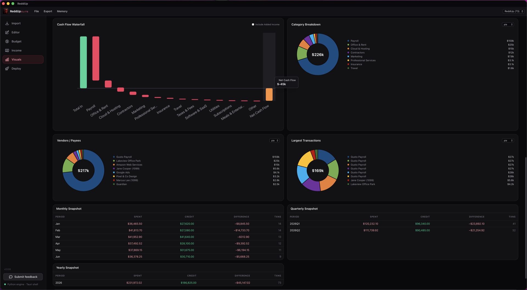Select the Visuals bar chart icon
This screenshot has width=527, height=290.
7,59
